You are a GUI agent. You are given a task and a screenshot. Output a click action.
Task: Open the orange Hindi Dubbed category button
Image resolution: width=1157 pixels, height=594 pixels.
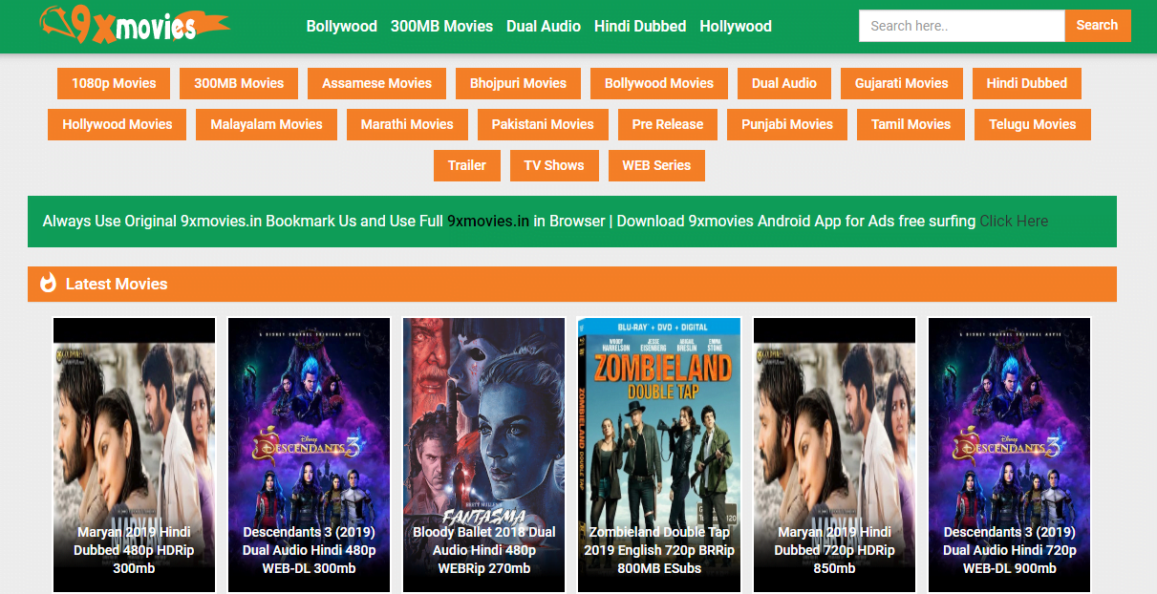point(1027,83)
